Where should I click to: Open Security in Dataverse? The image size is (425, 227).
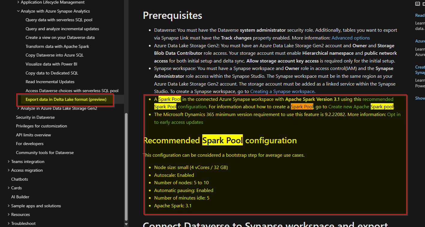coord(35,117)
